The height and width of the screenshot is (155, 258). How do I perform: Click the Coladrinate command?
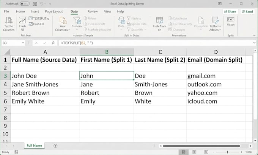(x=178, y=19)
